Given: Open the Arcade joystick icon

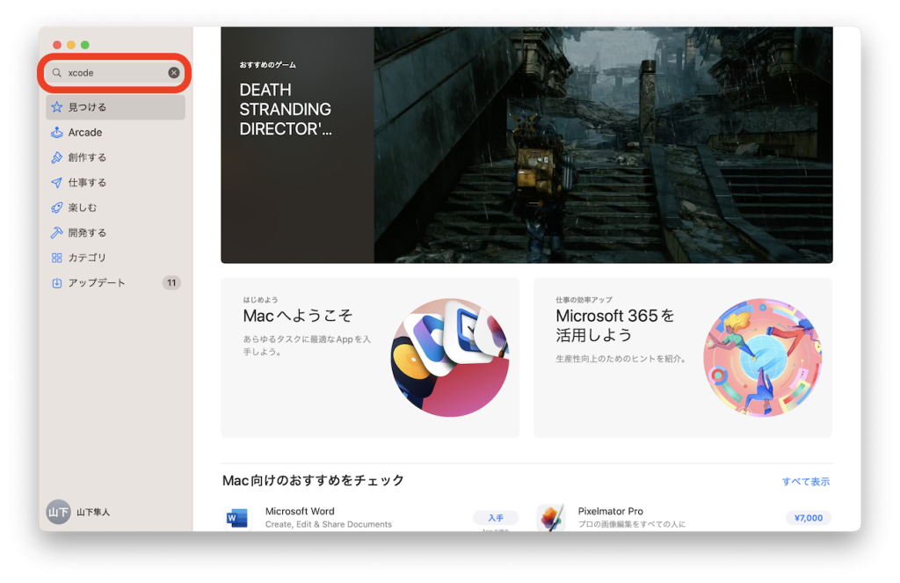Looking at the screenshot, I should click(57, 133).
